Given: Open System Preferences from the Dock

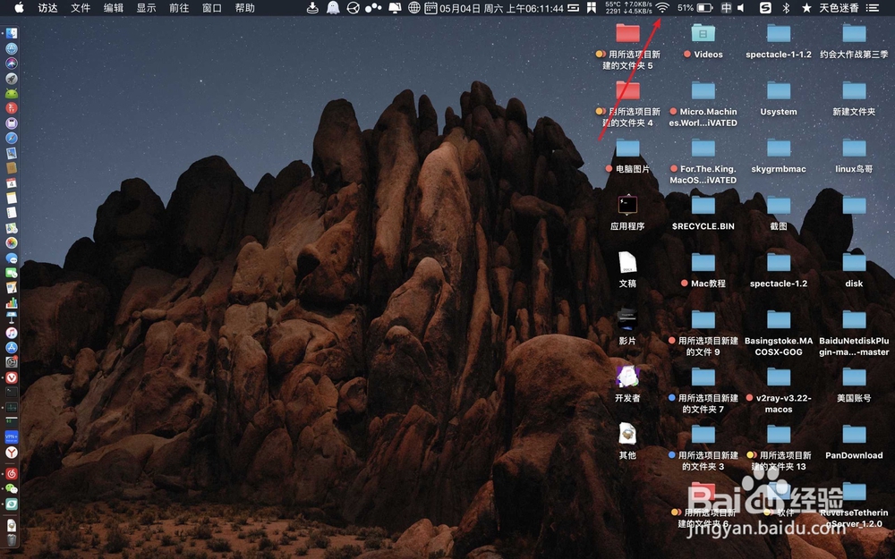Looking at the screenshot, I should click(12, 362).
